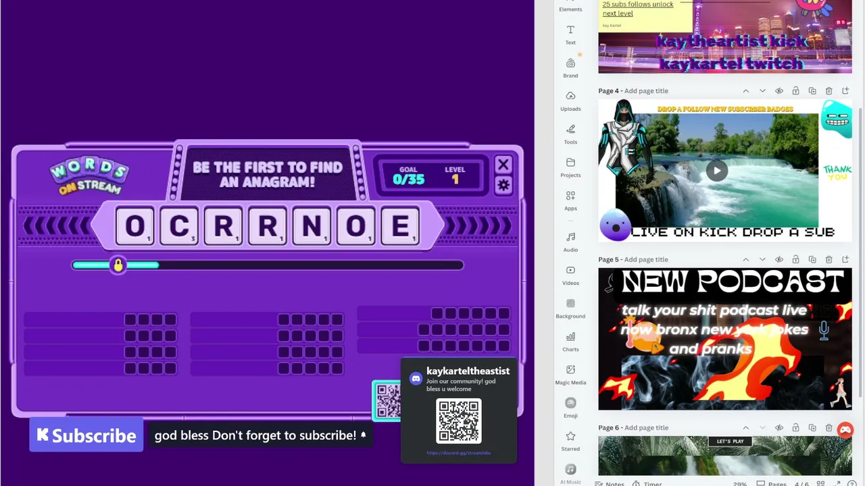
Task: Edit the Page 5 title field
Action: tap(646, 259)
